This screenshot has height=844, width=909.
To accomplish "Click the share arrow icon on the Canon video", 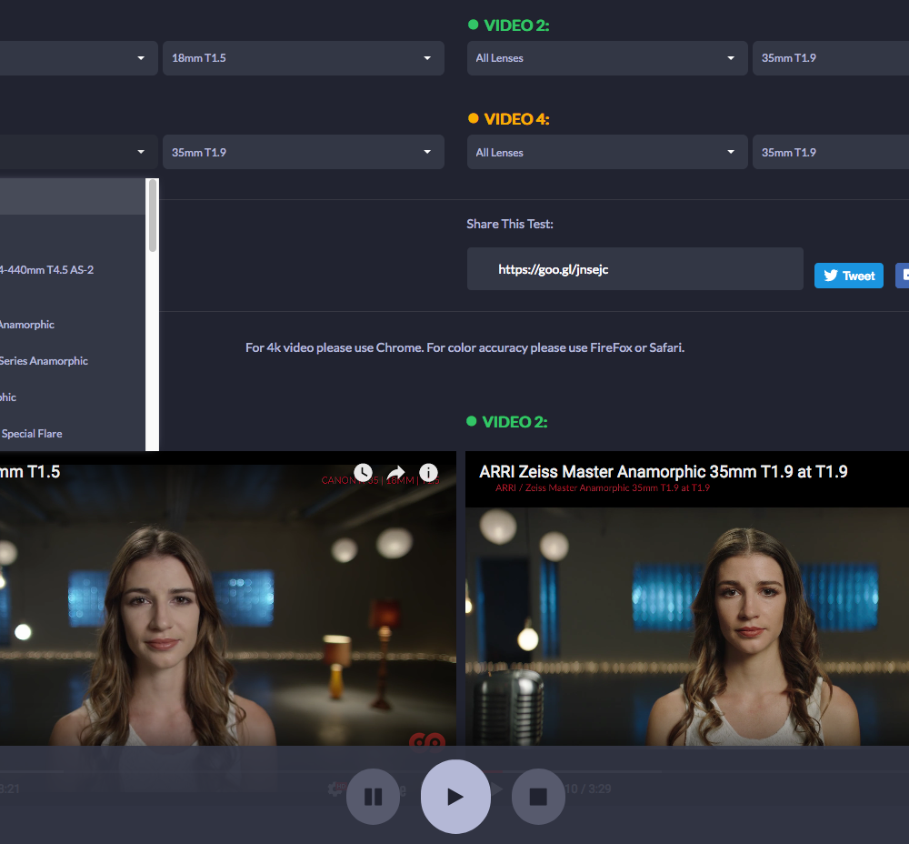I will coord(396,472).
